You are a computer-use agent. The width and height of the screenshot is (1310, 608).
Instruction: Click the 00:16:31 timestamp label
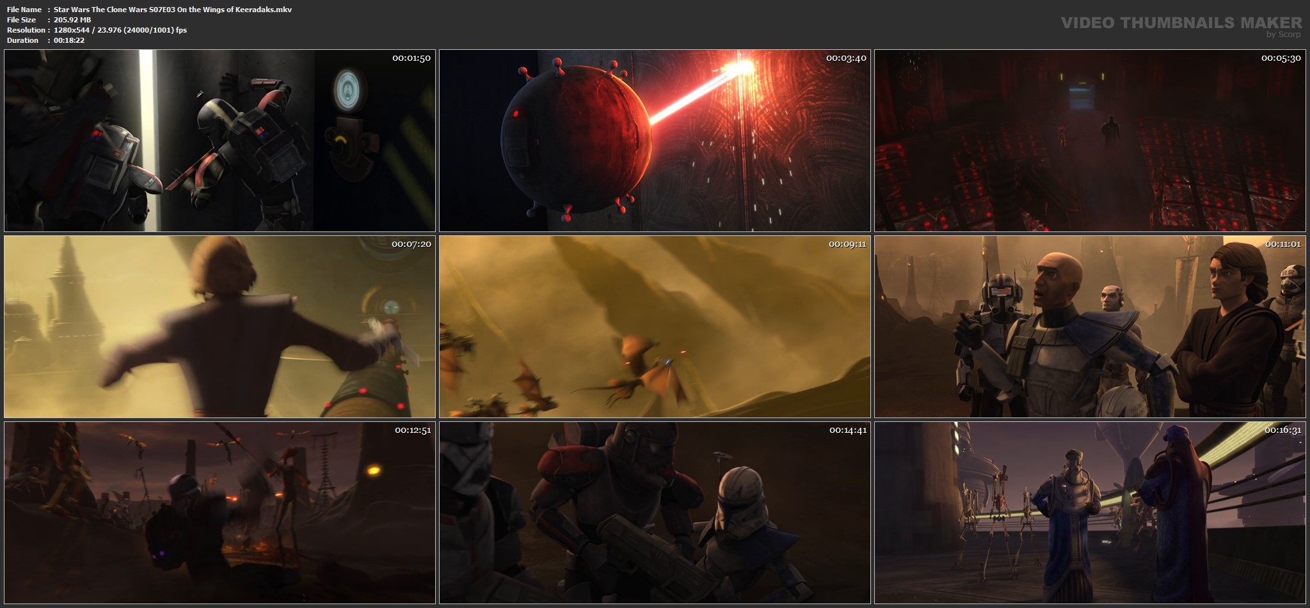(x=1282, y=430)
